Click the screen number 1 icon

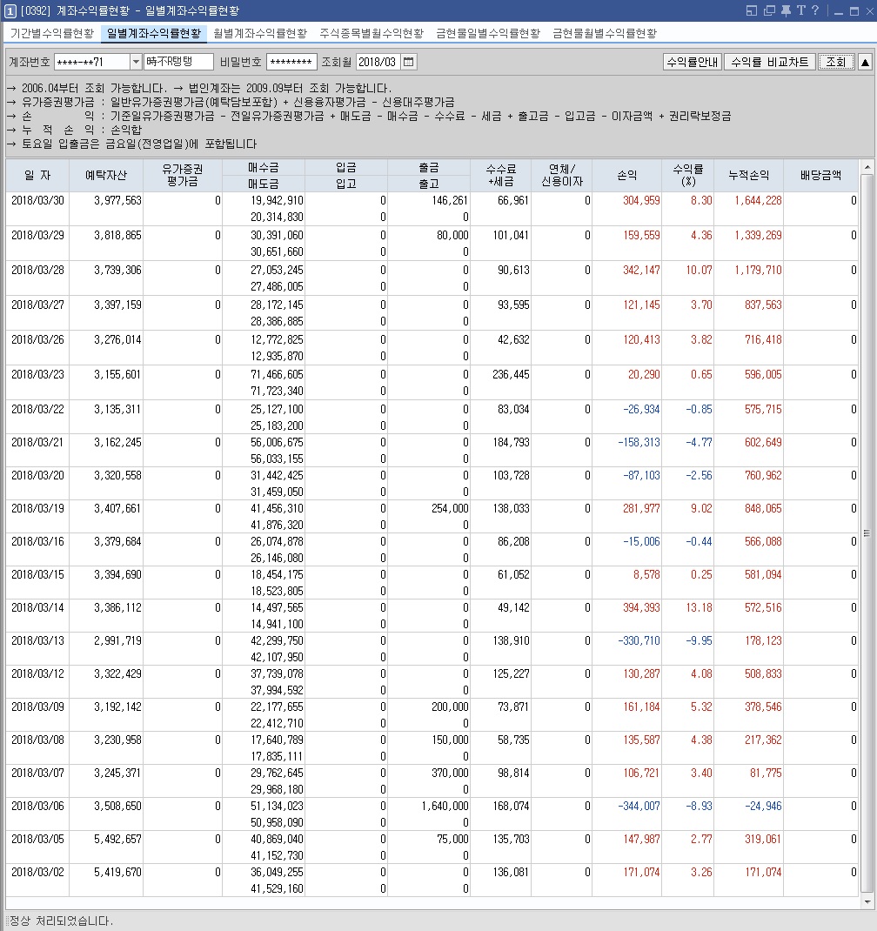[9, 10]
